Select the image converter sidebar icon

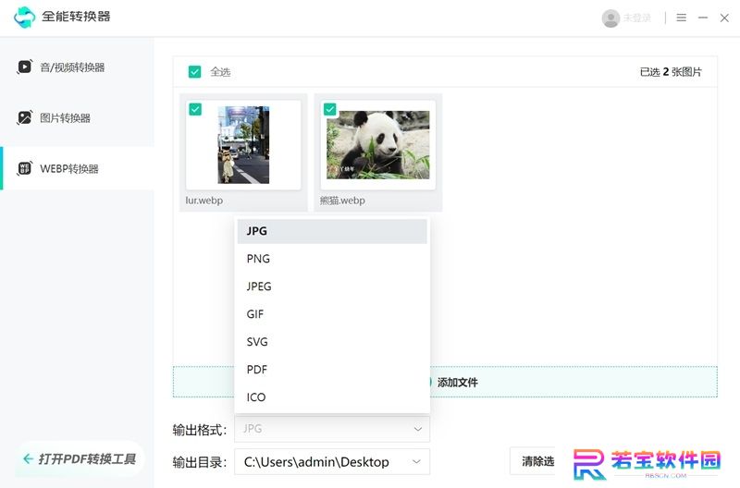coord(25,117)
